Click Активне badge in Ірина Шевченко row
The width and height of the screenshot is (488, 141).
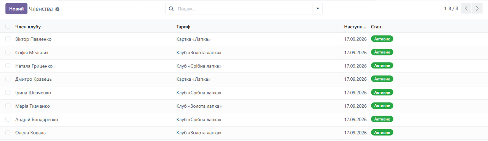pos(382,92)
